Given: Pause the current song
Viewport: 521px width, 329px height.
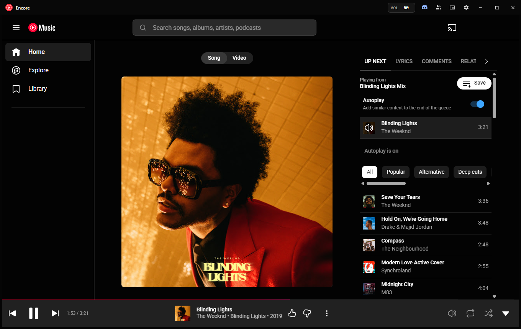Looking at the screenshot, I should [x=34, y=313].
